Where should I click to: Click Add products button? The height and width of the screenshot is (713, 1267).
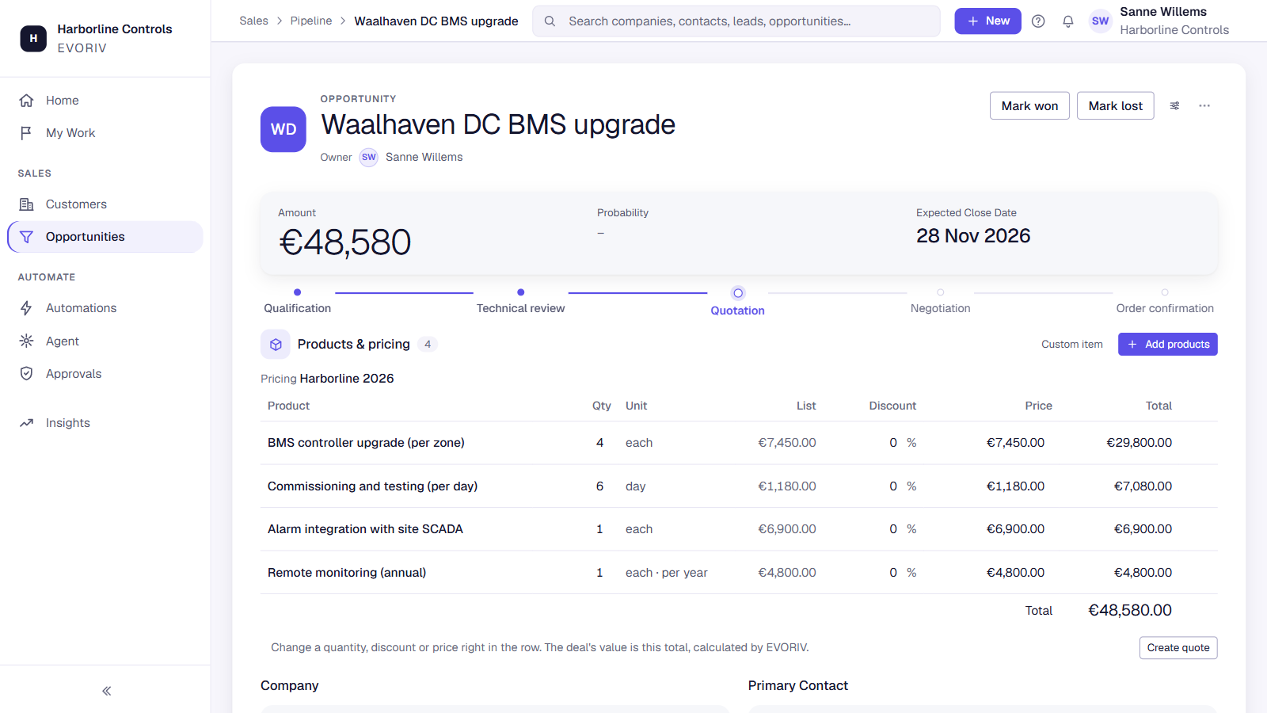click(x=1168, y=345)
